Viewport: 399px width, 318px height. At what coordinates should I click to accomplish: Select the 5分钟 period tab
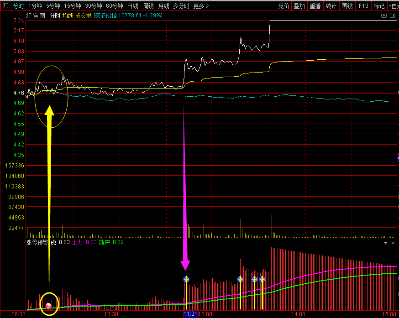(x=53, y=6)
